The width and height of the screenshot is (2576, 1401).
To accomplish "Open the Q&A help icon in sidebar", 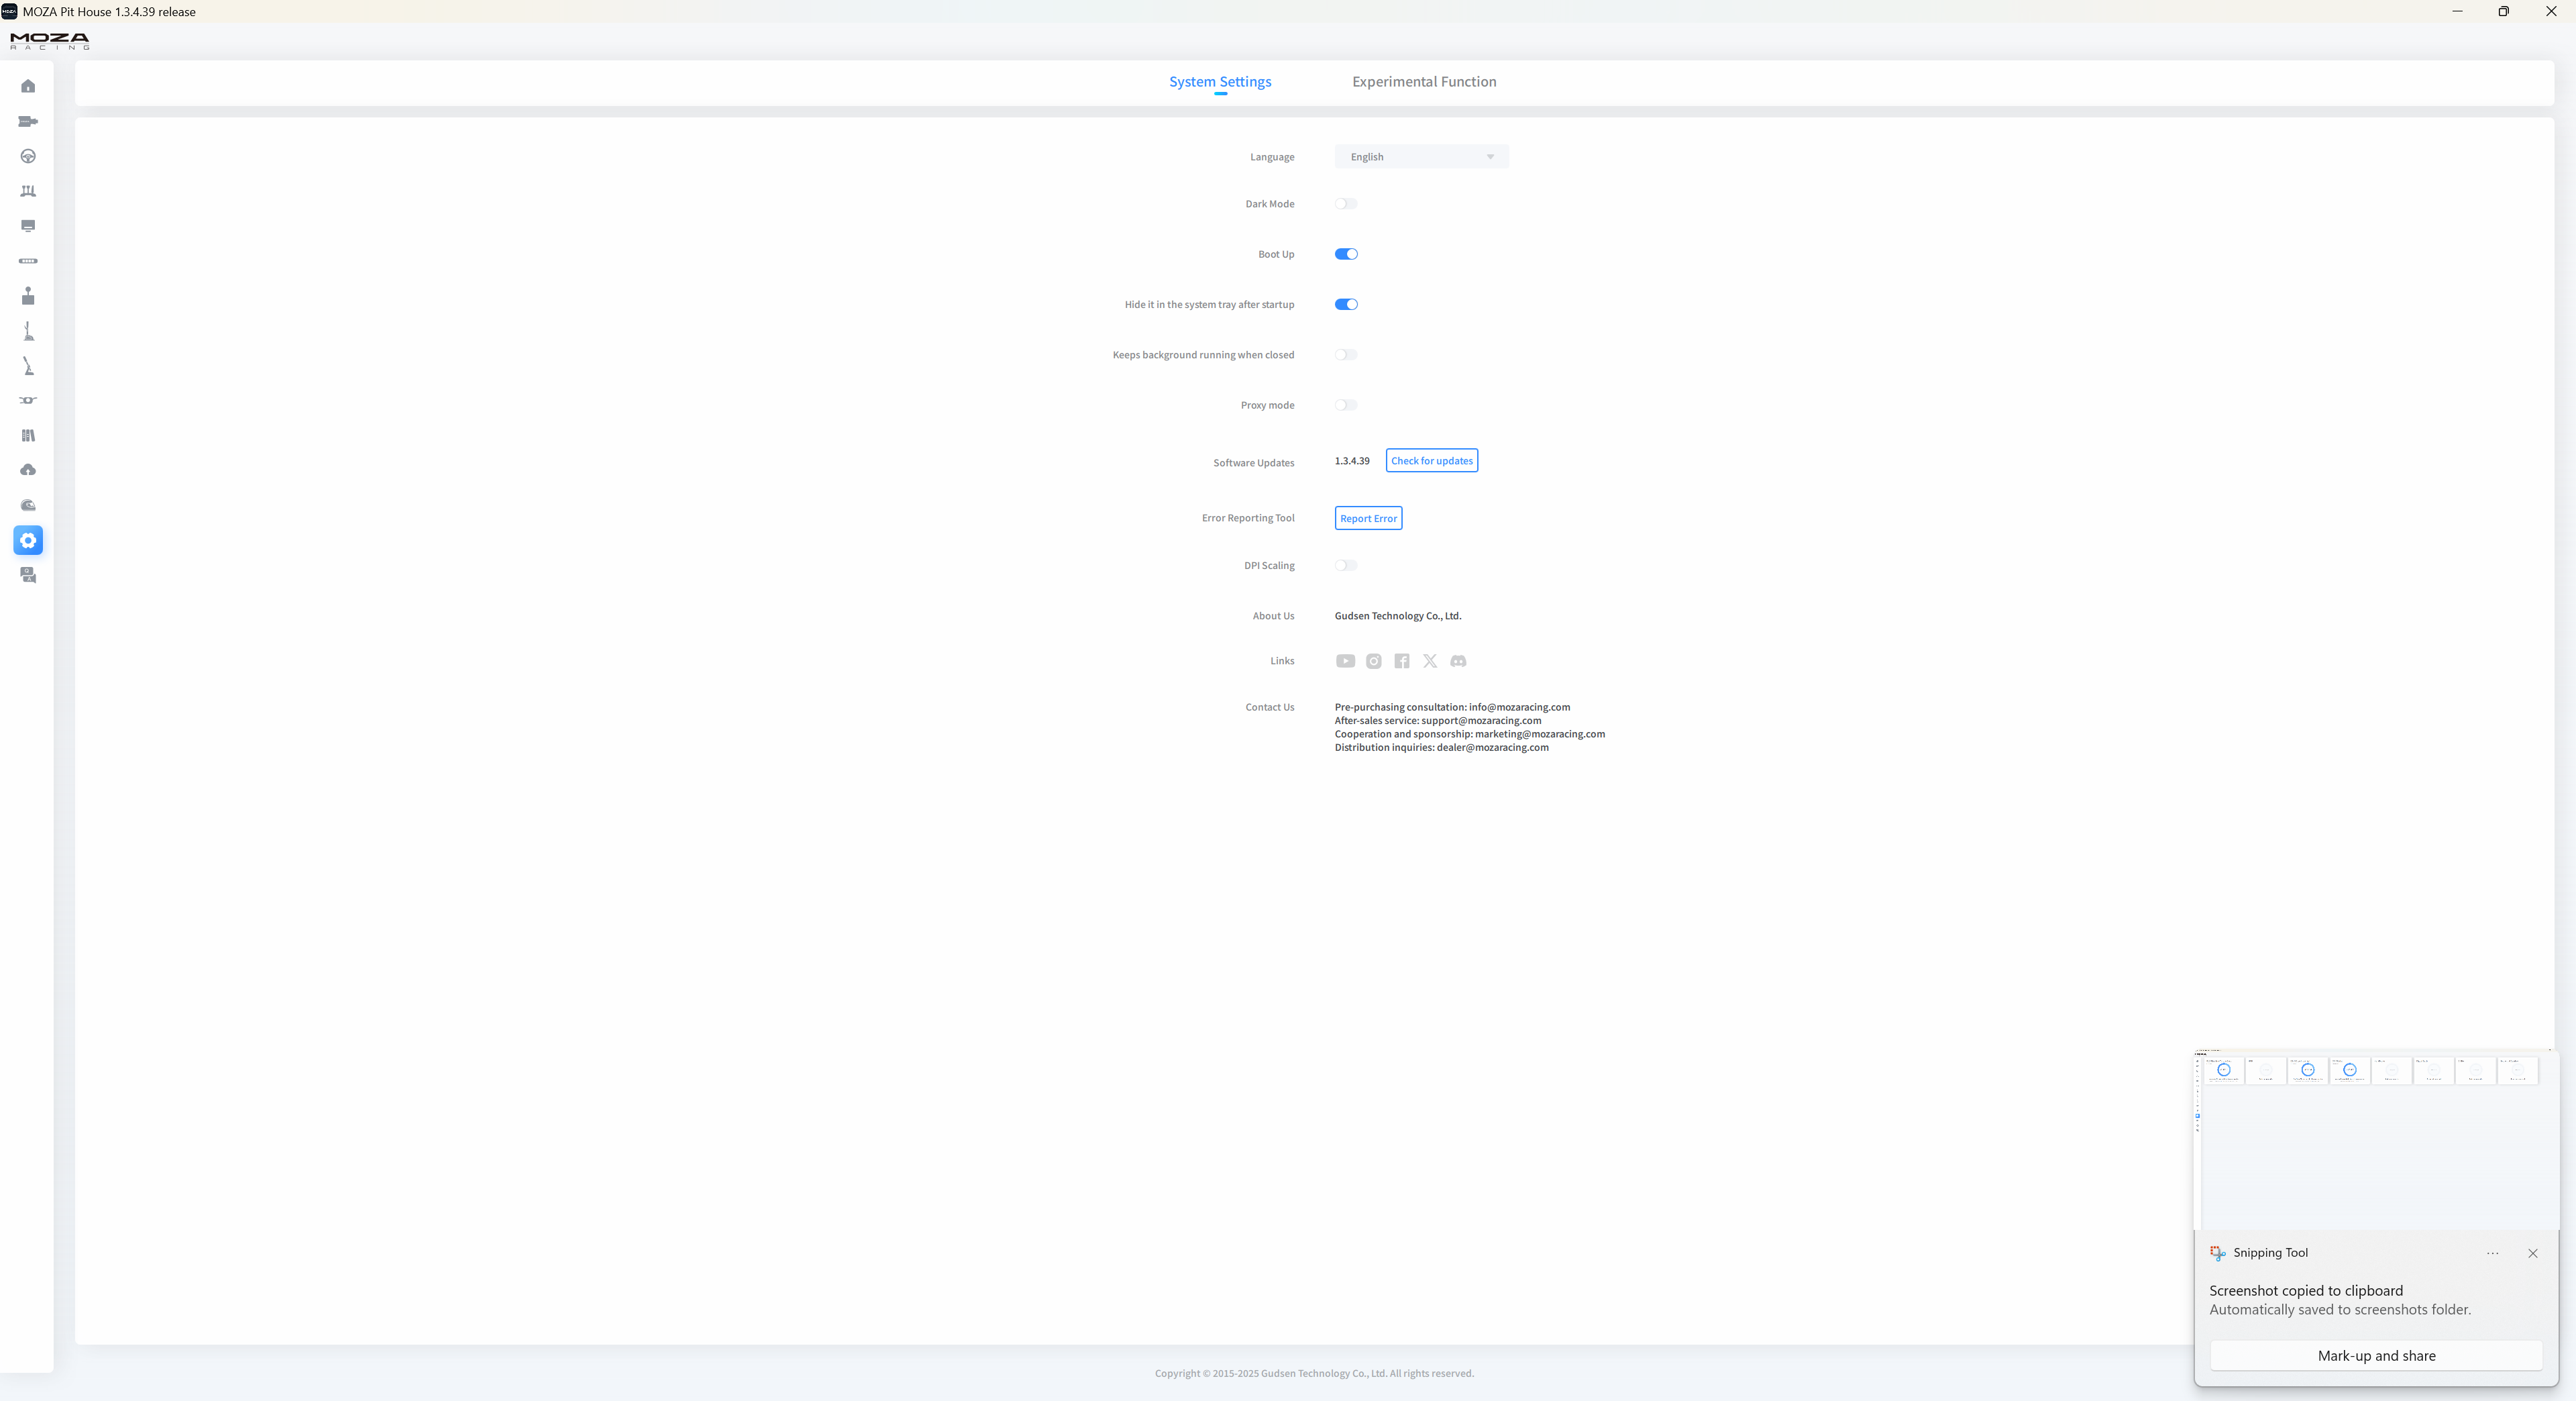I will pos(28,575).
